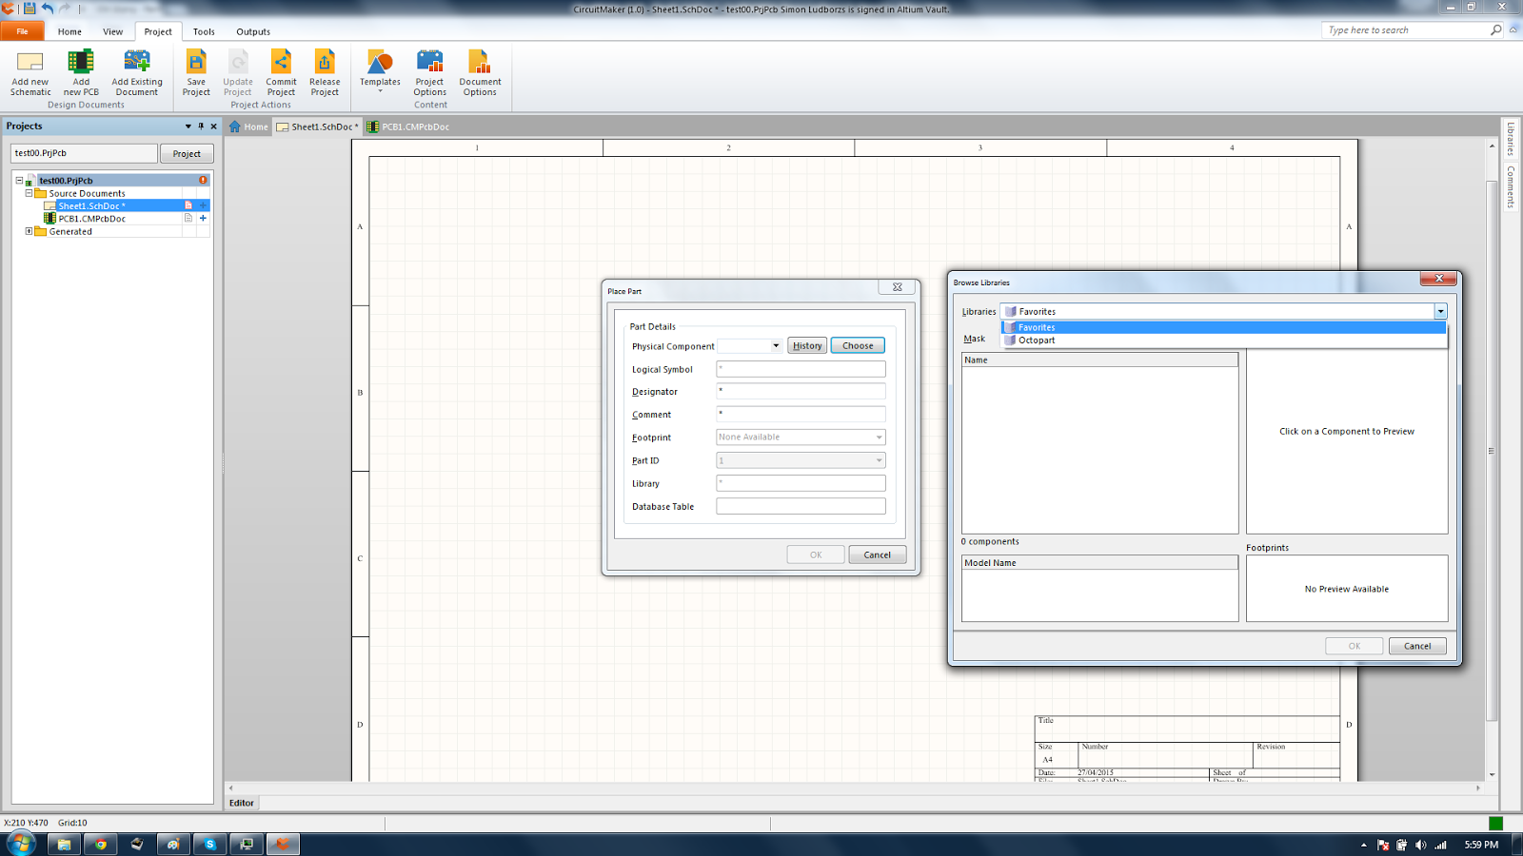Viewport: 1523px width, 856px height.
Task: Click the Release Project ribbon icon
Action: click(325, 72)
